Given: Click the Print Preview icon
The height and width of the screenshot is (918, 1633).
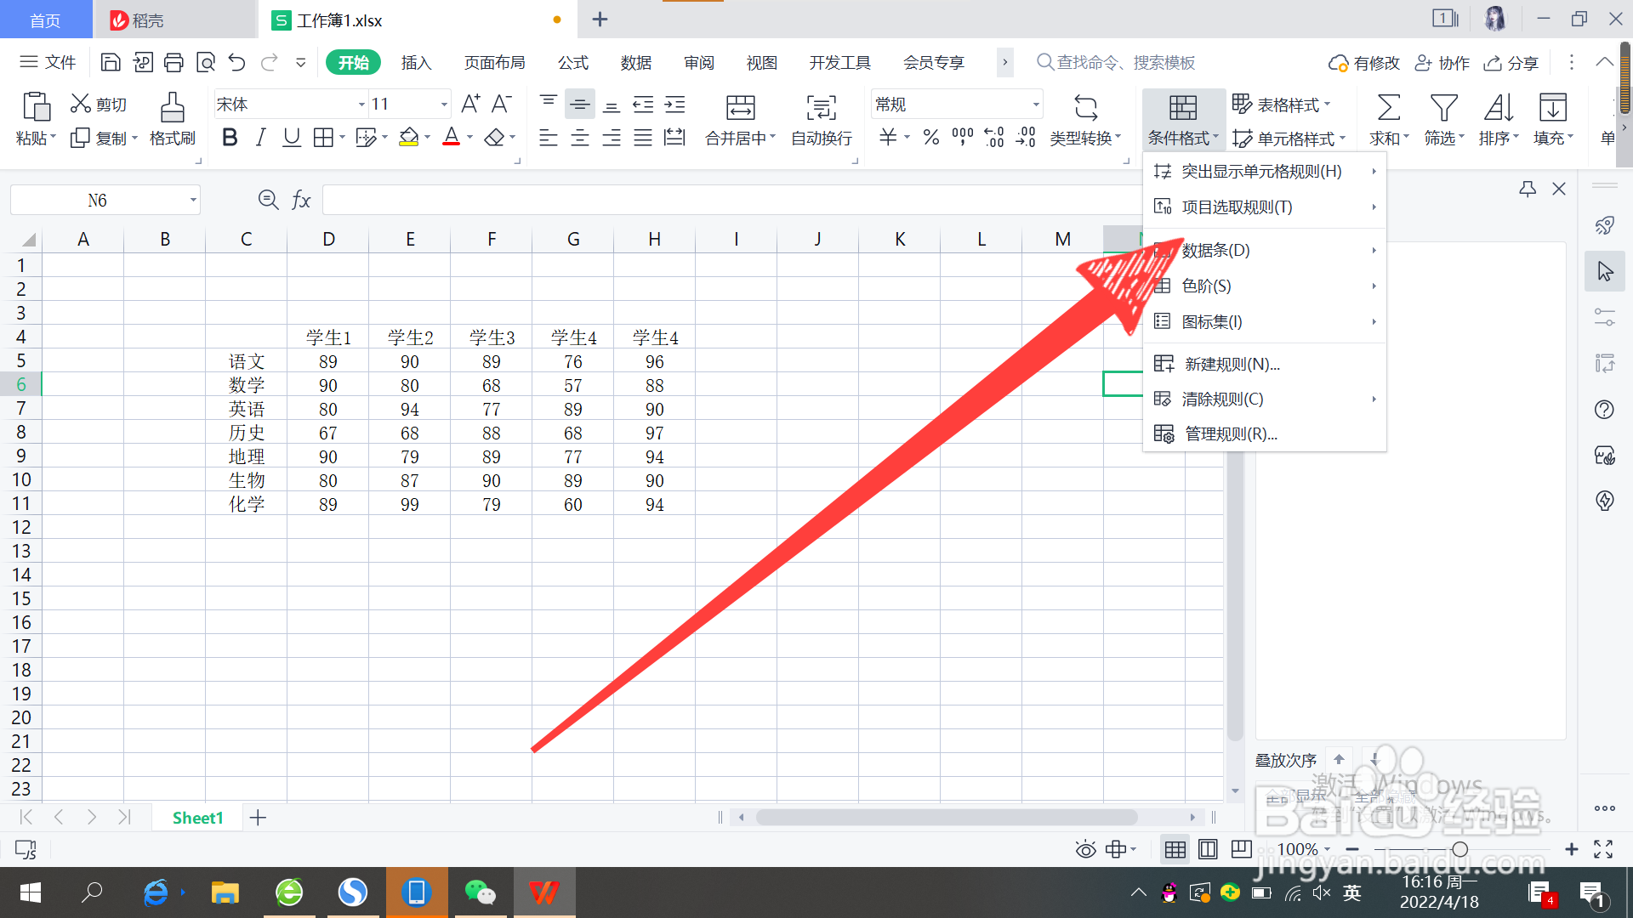Looking at the screenshot, I should [x=205, y=62].
